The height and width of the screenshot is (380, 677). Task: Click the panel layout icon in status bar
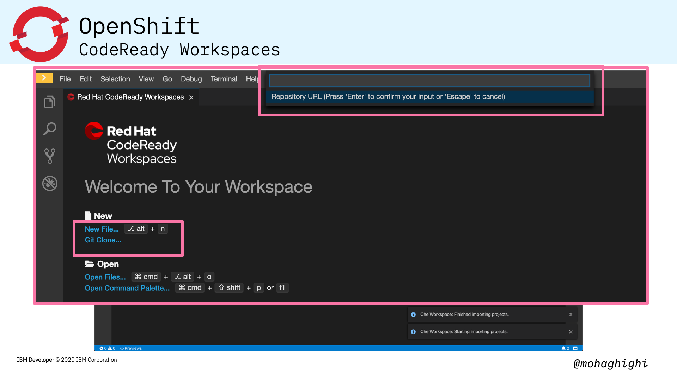(x=575, y=348)
